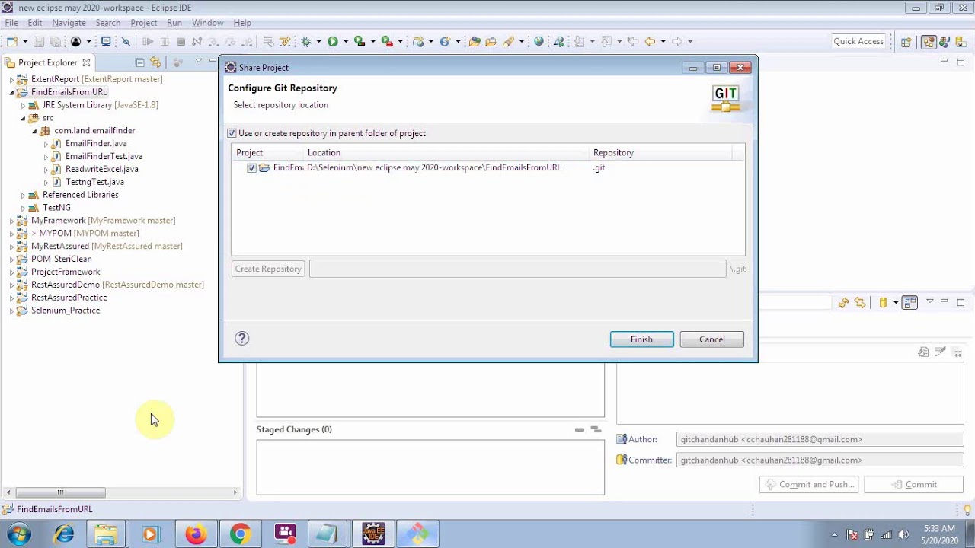Switch to the Java perspective icon
Viewport: 975px width, 548px height.
946,43
